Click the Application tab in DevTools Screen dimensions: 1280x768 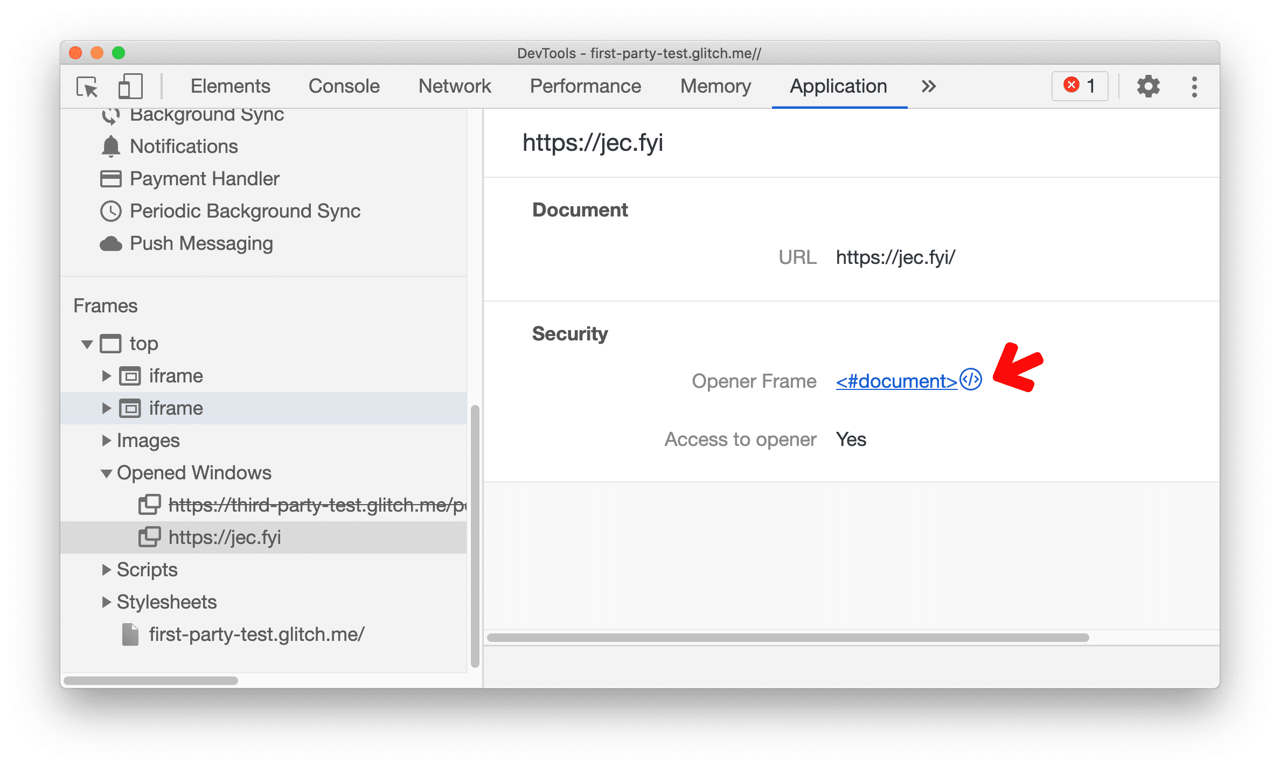click(x=834, y=86)
